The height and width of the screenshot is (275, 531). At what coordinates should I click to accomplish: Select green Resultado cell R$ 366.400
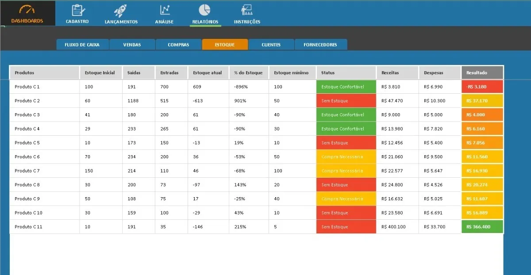click(482, 227)
